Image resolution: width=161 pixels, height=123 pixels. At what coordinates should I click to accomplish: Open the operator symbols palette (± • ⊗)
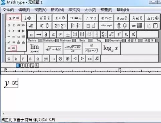point(60,18)
